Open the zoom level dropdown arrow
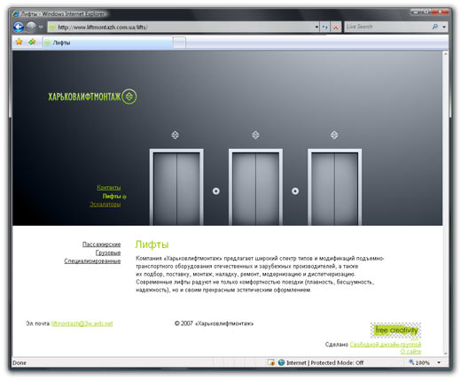The height and width of the screenshot is (381, 461). pos(439,362)
